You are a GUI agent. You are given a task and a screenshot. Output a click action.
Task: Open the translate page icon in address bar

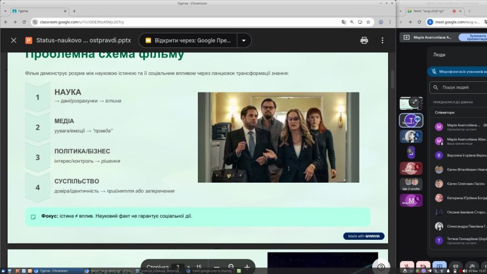[x=344, y=22]
